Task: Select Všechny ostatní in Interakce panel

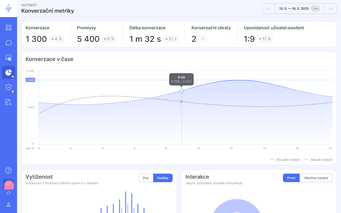Action: point(316,178)
